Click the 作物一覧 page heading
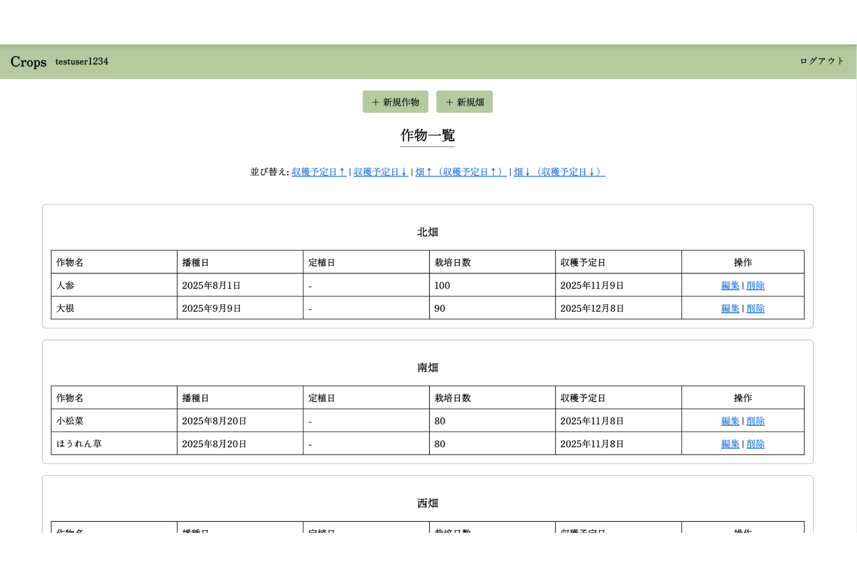Viewport: 857px width, 573px height. pos(427,135)
